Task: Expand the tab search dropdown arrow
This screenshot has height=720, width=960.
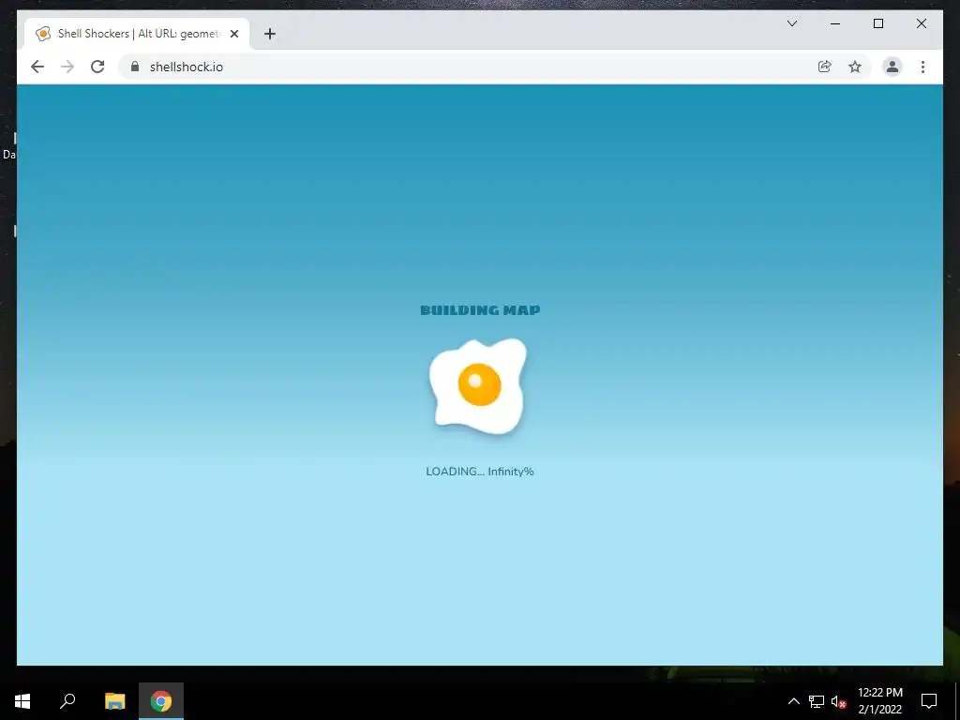Action: (x=792, y=23)
